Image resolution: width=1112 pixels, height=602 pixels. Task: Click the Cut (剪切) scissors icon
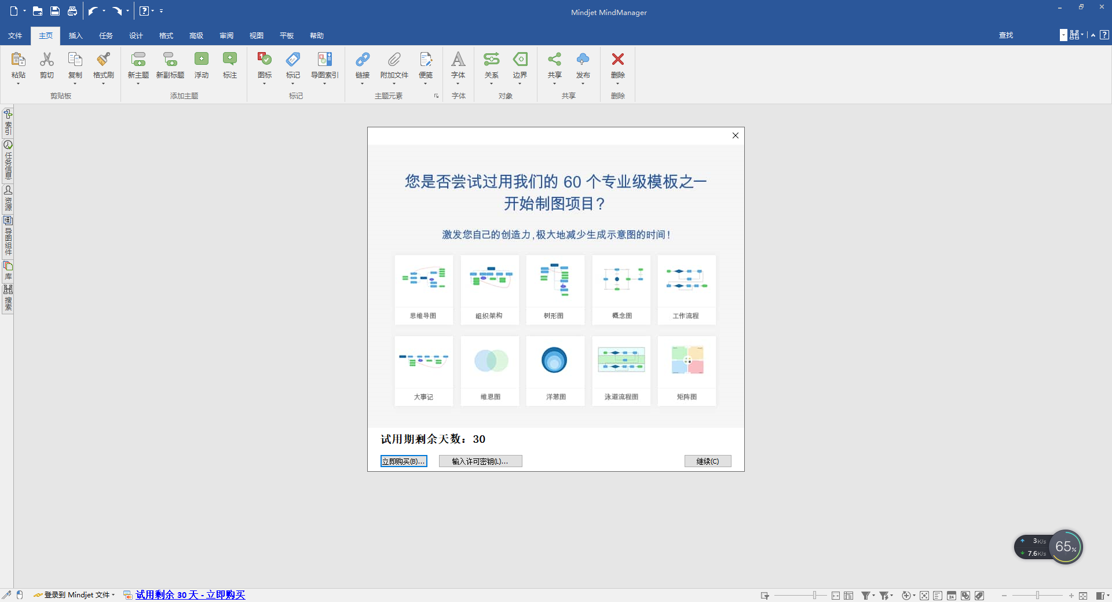[47, 60]
